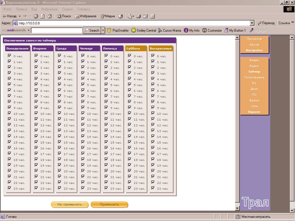
Task: Open Smiley Central from the toolbar
Action: (x=144, y=30)
